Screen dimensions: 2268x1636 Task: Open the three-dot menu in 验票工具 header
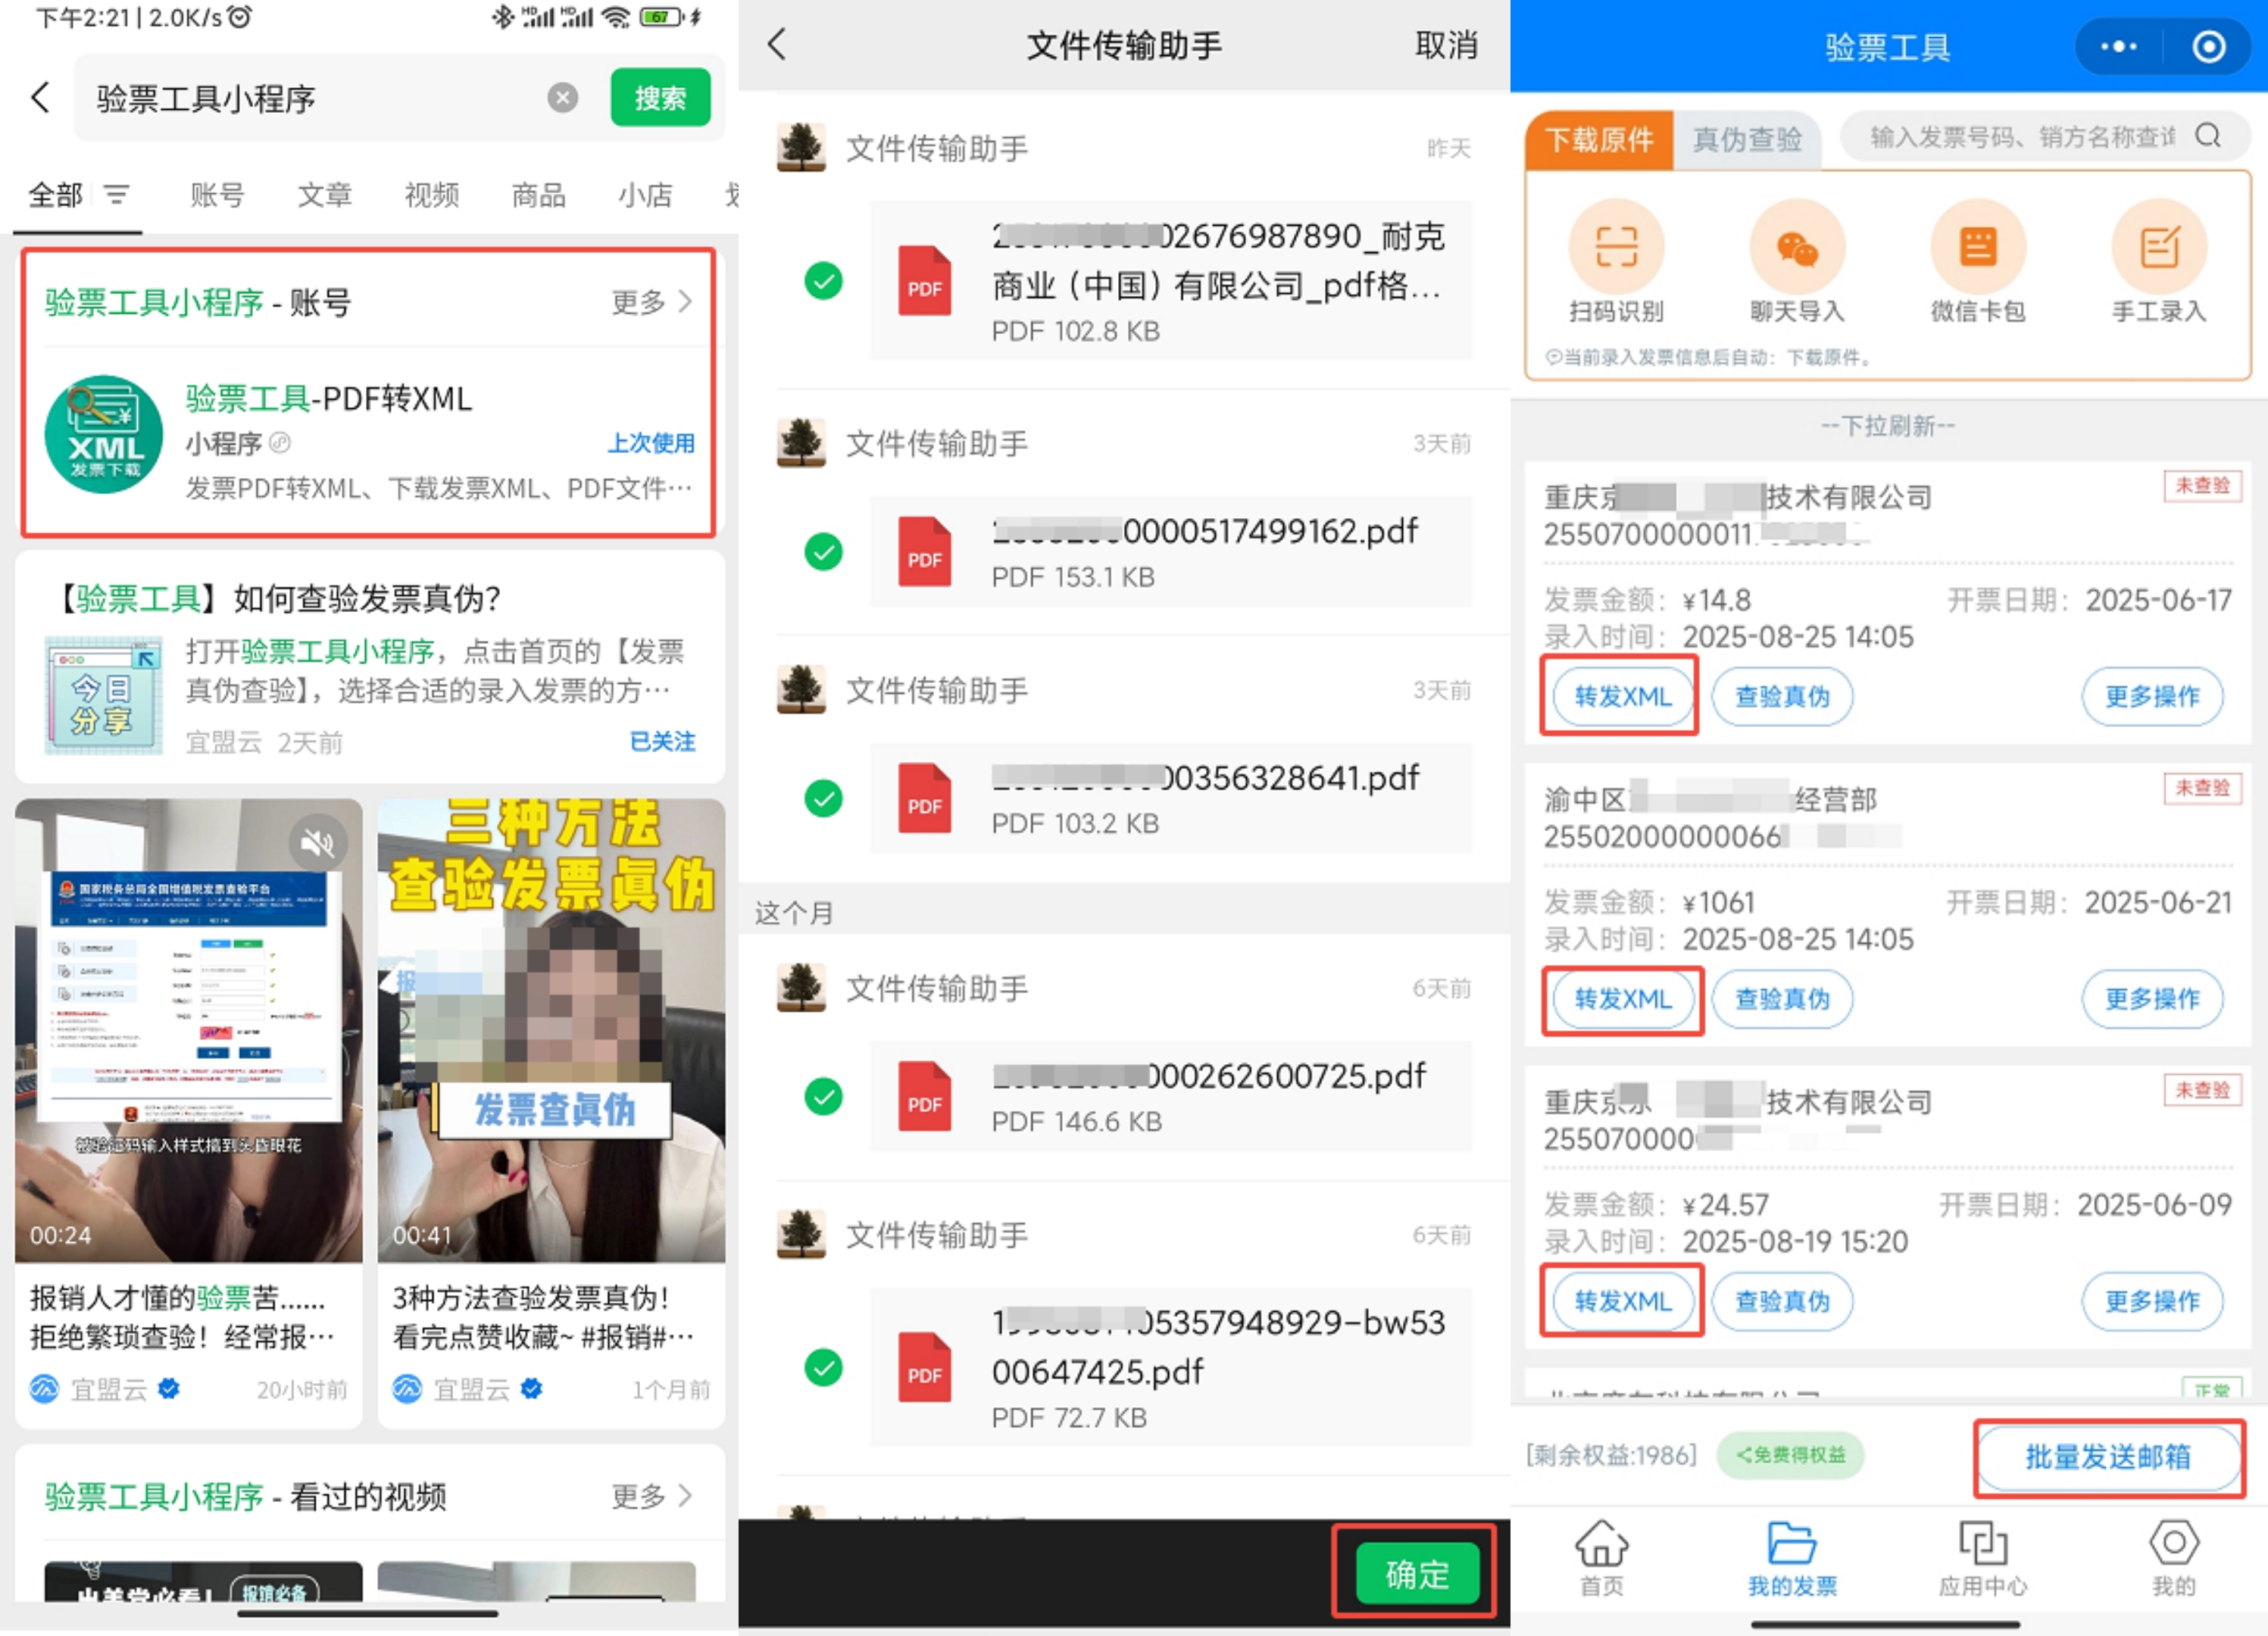pyautogui.click(x=2118, y=46)
